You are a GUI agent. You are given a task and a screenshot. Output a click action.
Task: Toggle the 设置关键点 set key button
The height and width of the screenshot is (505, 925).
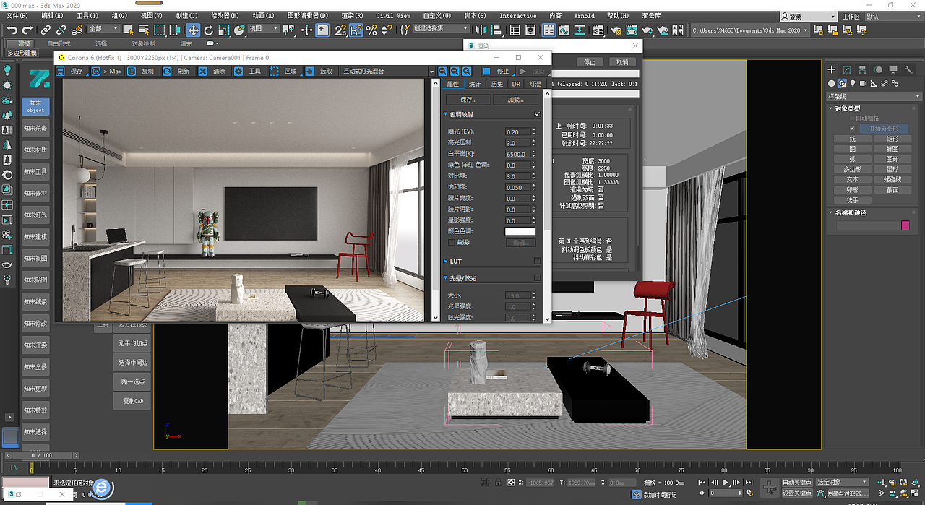coord(798,493)
